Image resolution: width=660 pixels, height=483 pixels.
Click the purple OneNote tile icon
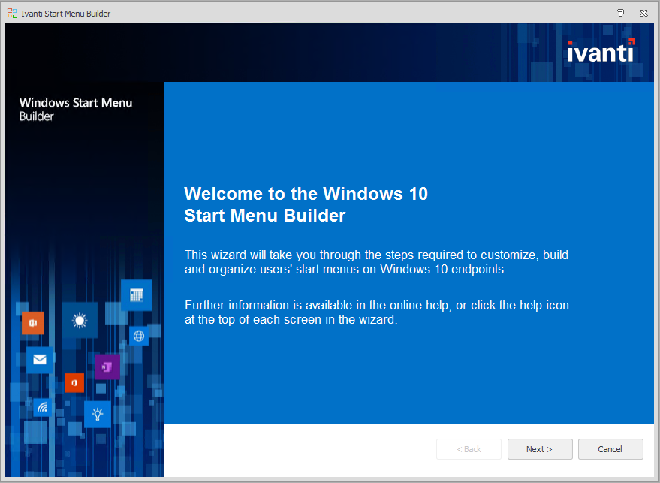(x=107, y=367)
